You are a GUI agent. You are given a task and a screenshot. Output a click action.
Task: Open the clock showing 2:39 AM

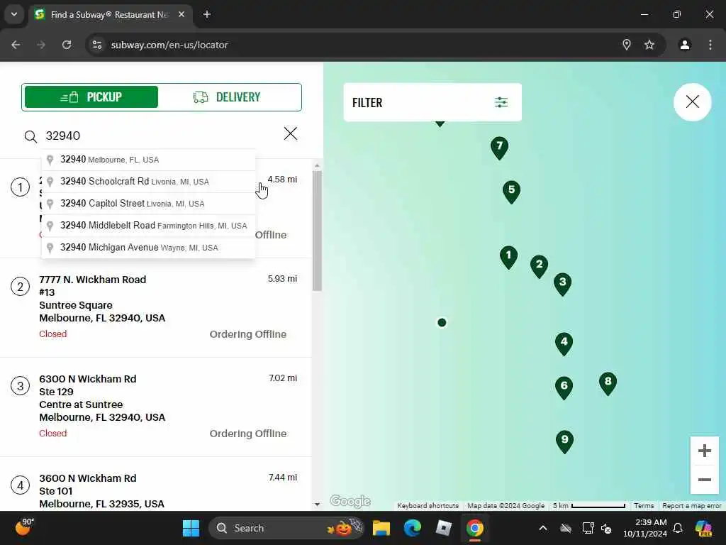click(644, 528)
